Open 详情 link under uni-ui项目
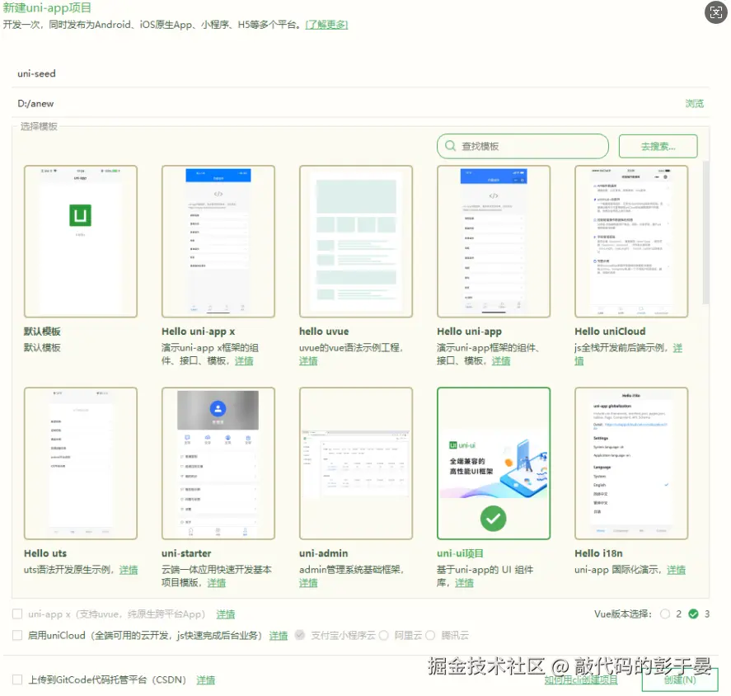 coord(464,583)
